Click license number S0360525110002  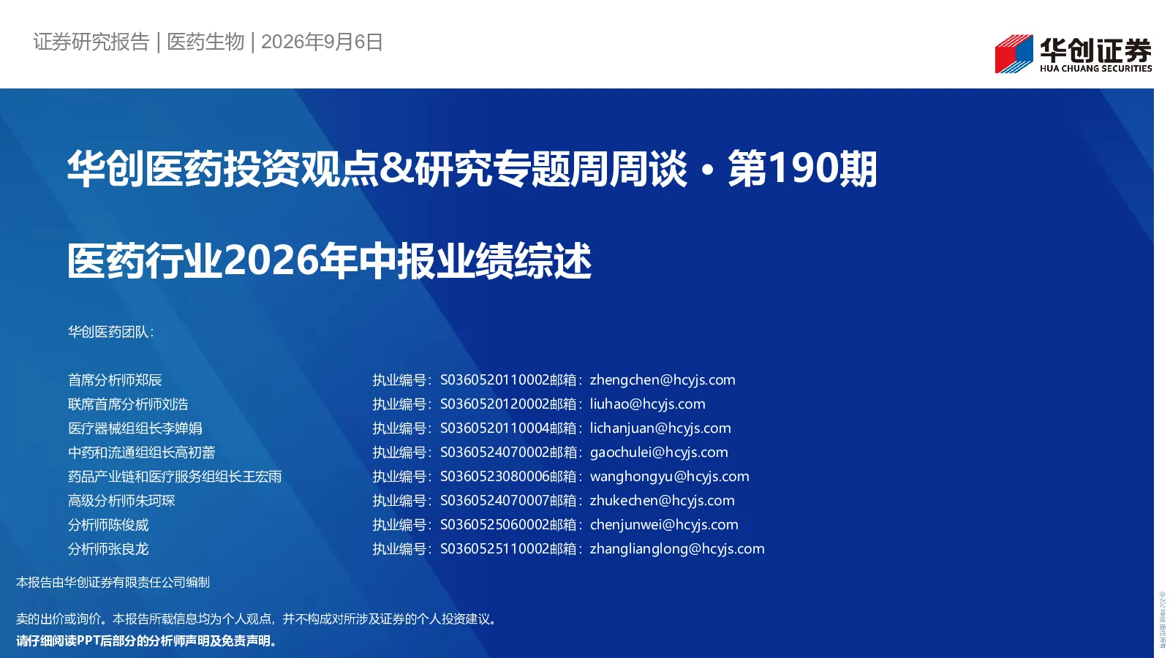494,549
